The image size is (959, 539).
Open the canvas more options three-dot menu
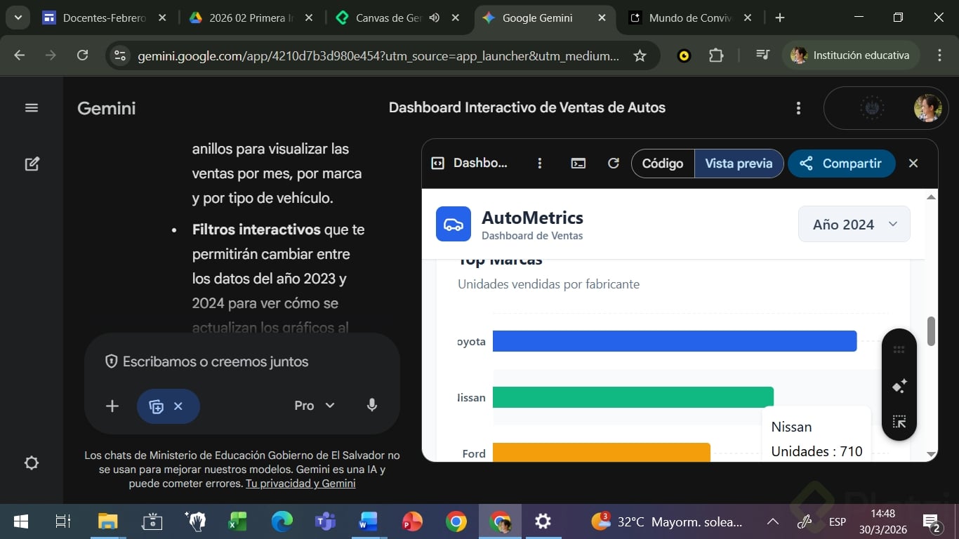point(540,164)
